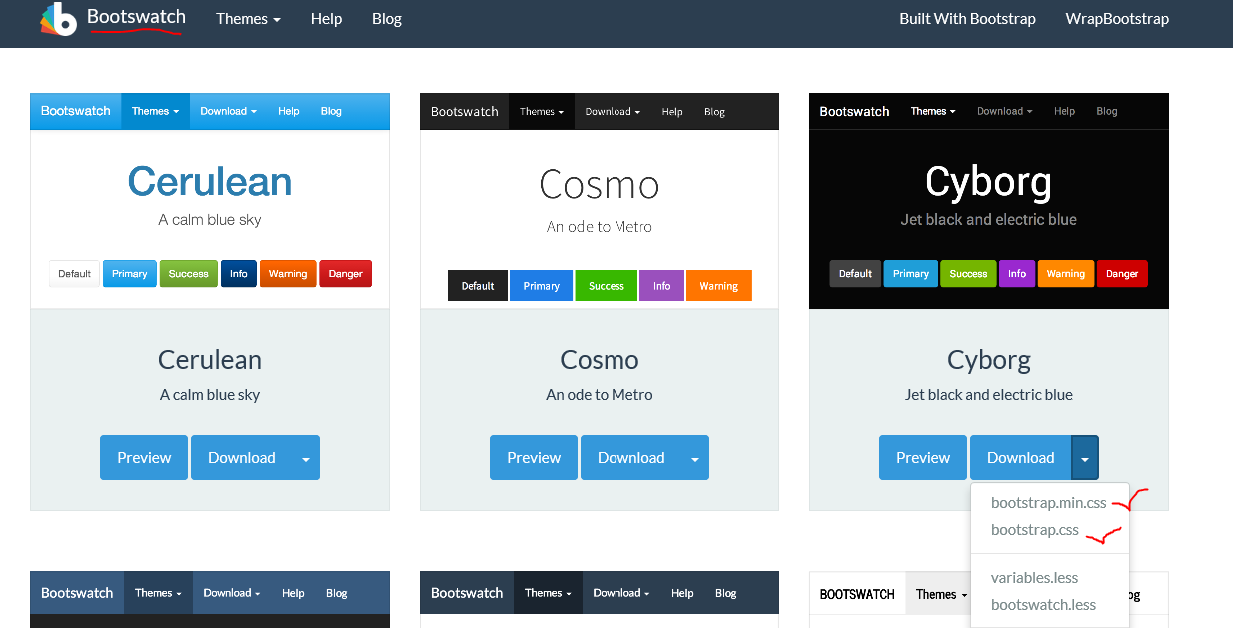This screenshot has width=1233, height=628.
Task: Click 'An ode to Metro' caption text
Action: (x=600, y=395)
